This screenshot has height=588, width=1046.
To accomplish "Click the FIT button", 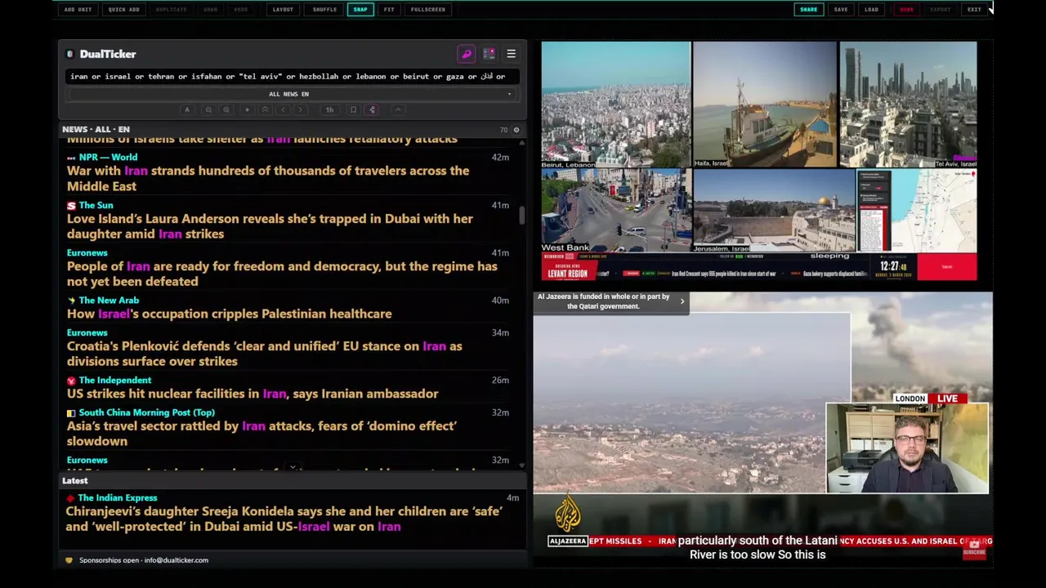I will tap(389, 10).
